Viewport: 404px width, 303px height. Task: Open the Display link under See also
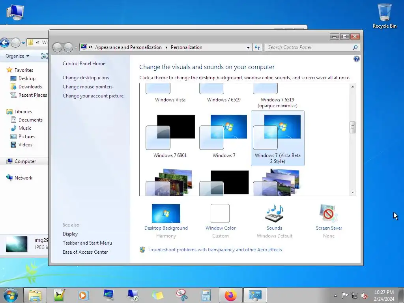coord(70,234)
